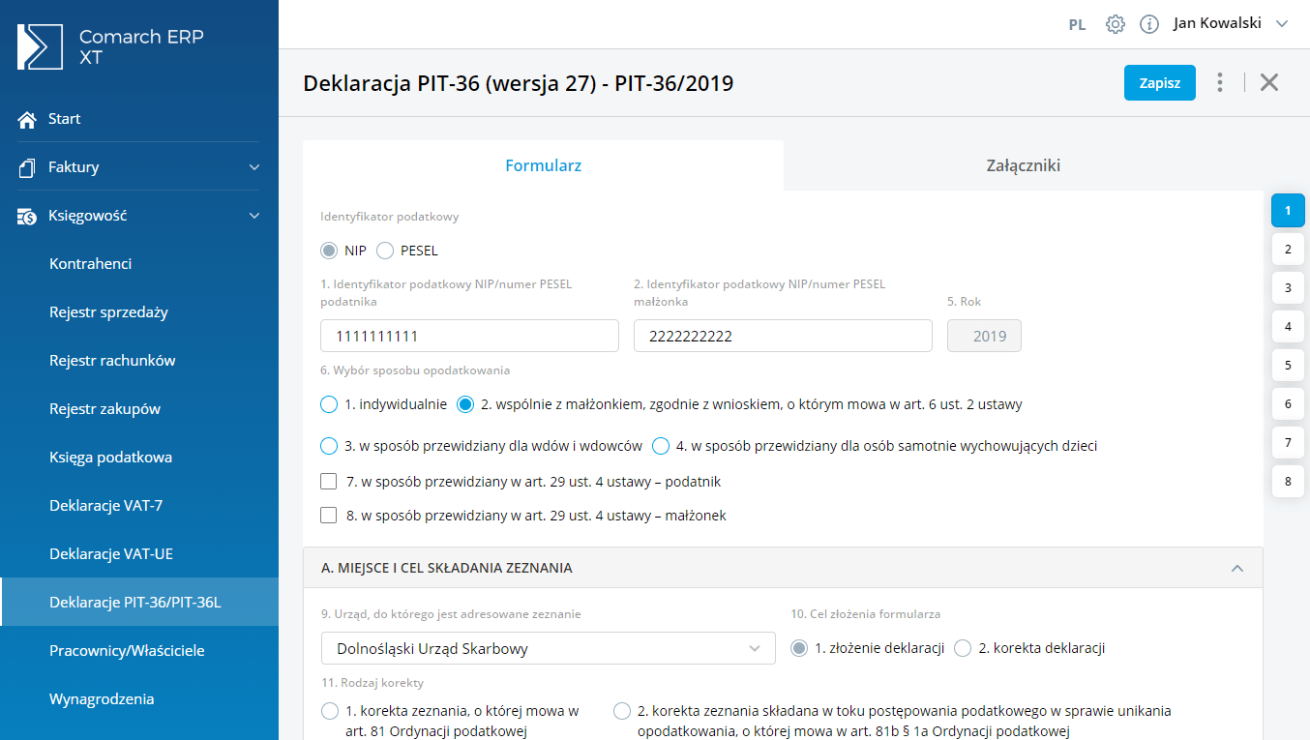Click the Księgowość accounting icon
1310x740 pixels.
[x=27, y=216]
